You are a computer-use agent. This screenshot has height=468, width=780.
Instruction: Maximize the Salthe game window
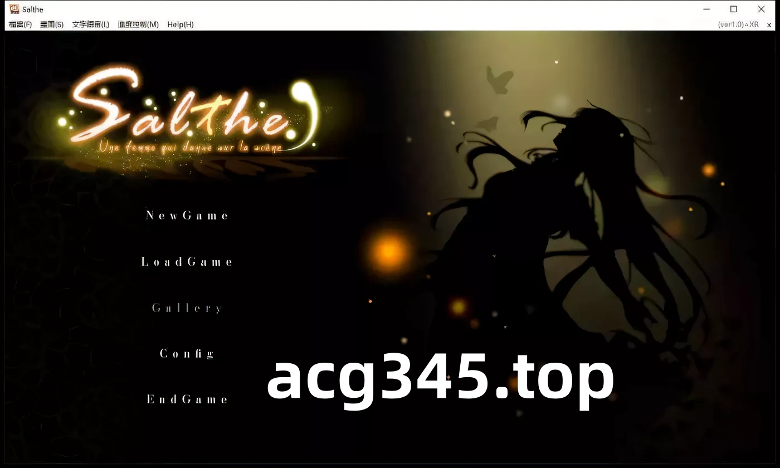pyautogui.click(x=734, y=9)
